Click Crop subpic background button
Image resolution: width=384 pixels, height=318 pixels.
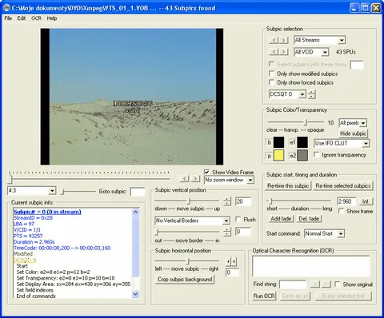(x=185, y=279)
